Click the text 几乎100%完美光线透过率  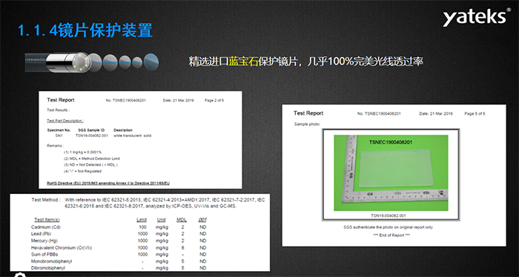pos(365,61)
